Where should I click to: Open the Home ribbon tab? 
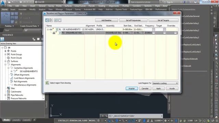click(4, 10)
